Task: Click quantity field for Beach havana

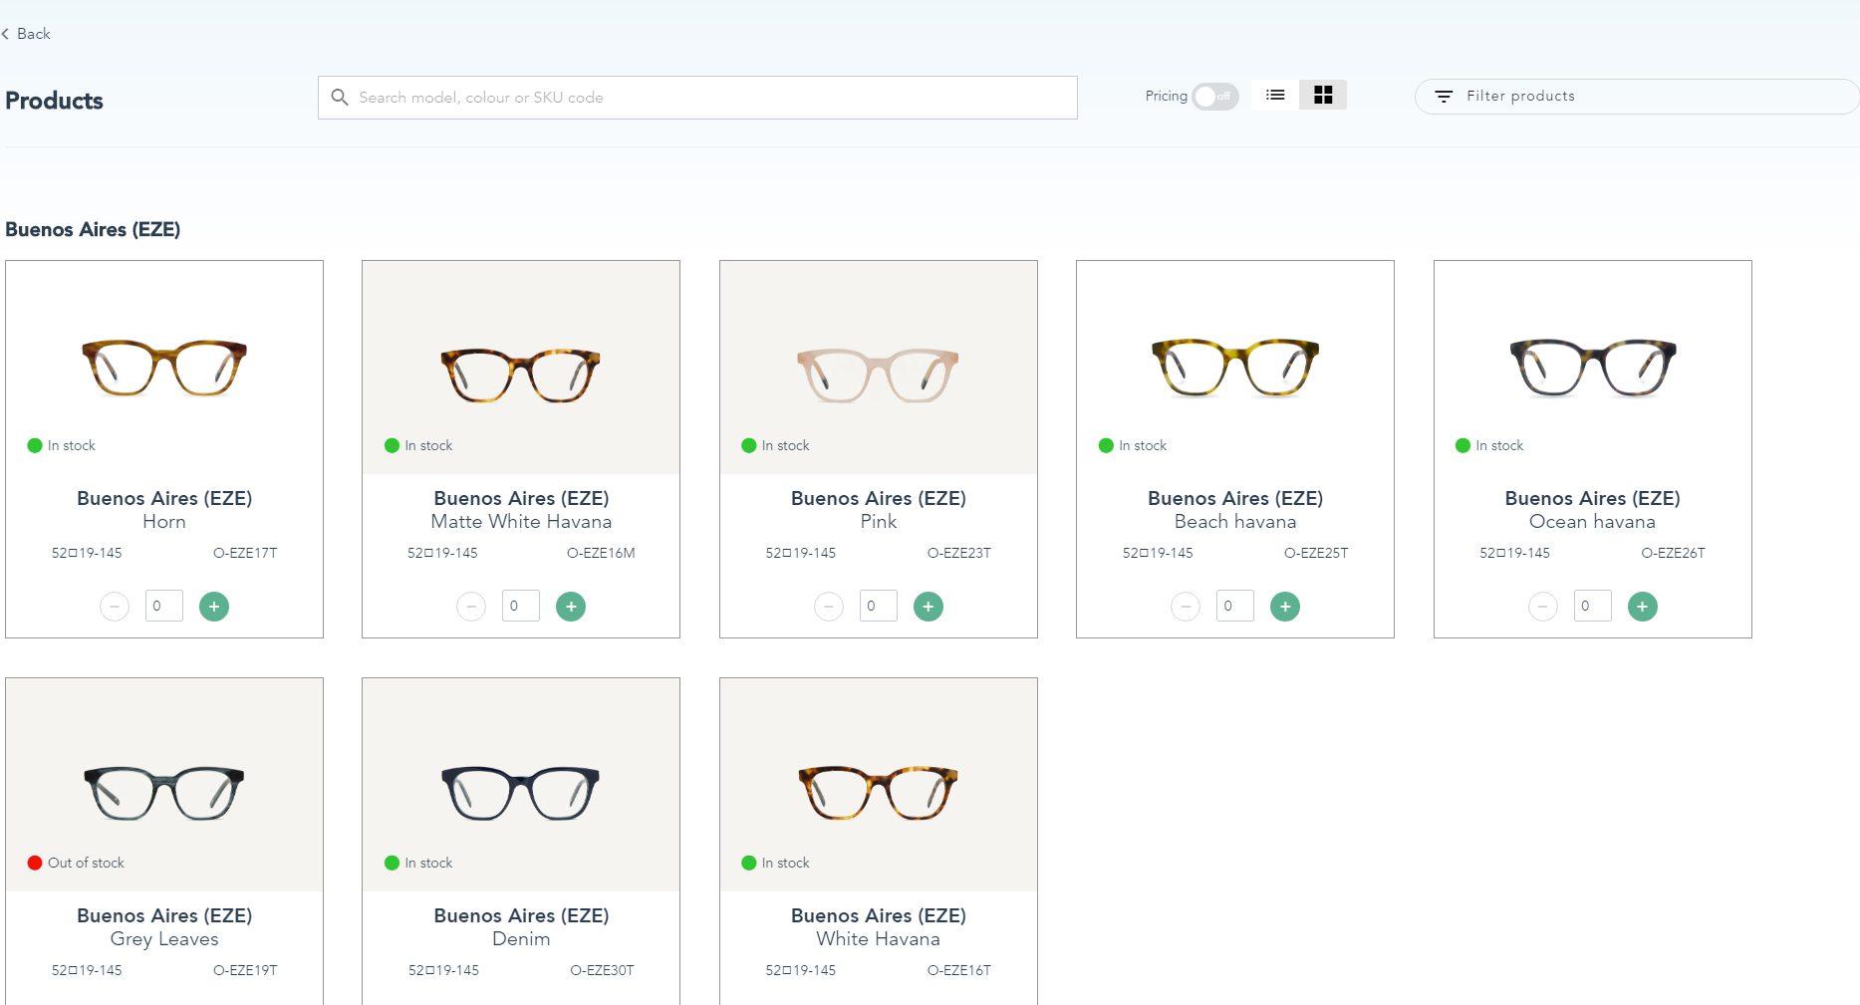Action: [x=1235, y=606]
